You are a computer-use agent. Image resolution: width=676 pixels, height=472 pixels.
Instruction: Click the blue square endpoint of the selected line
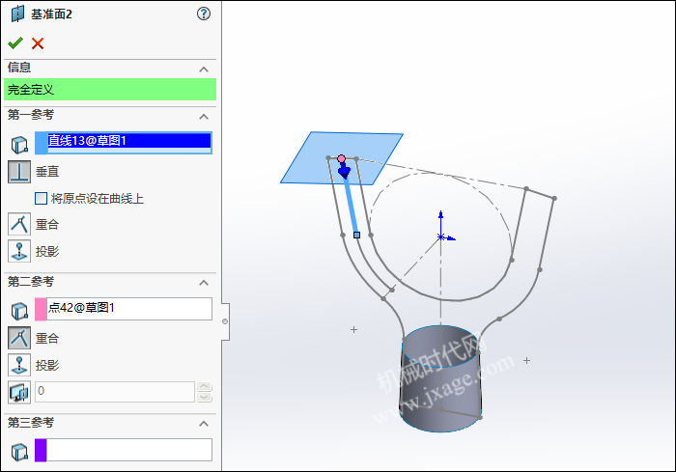tap(357, 235)
